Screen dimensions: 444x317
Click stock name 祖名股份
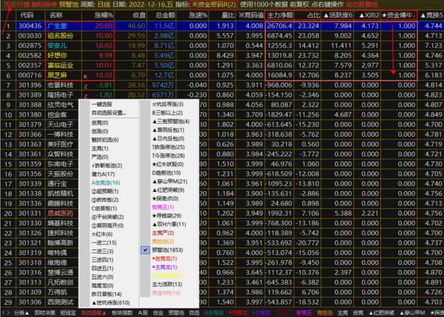coord(60,36)
